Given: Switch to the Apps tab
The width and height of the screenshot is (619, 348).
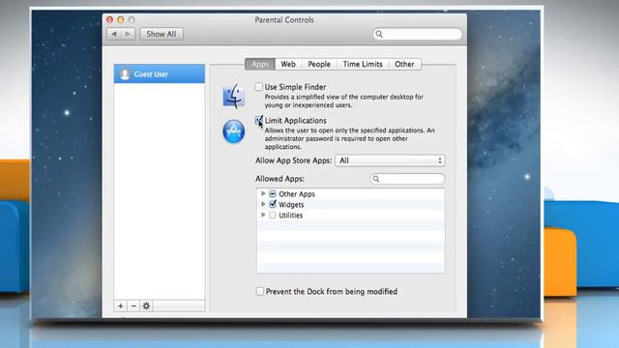Looking at the screenshot, I should click(260, 64).
